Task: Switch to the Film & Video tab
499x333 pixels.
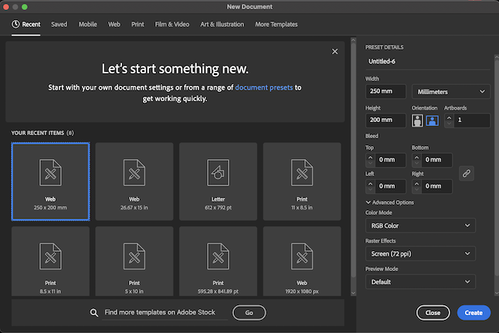Action: (x=172, y=24)
